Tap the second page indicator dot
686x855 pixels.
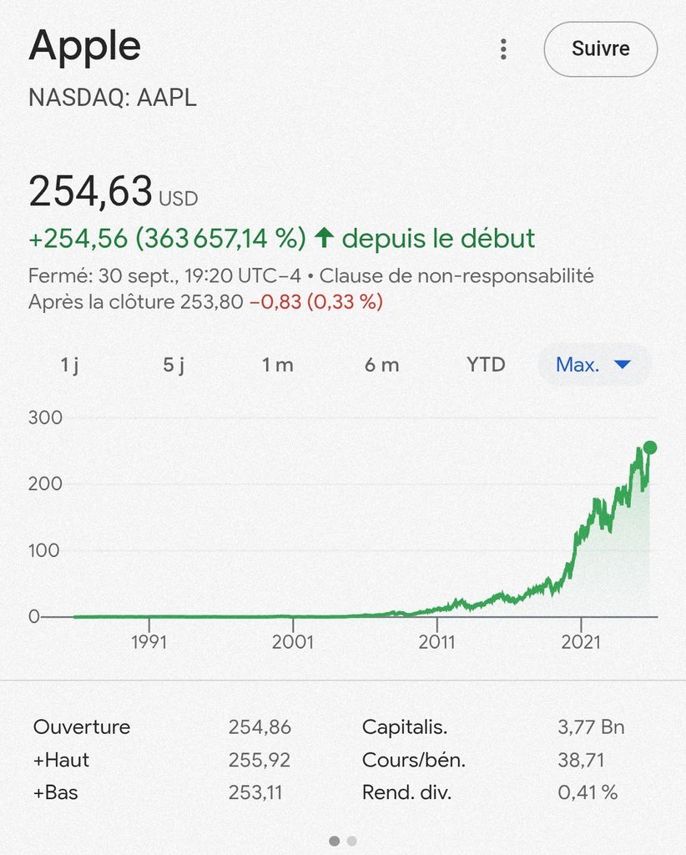tap(351, 841)
